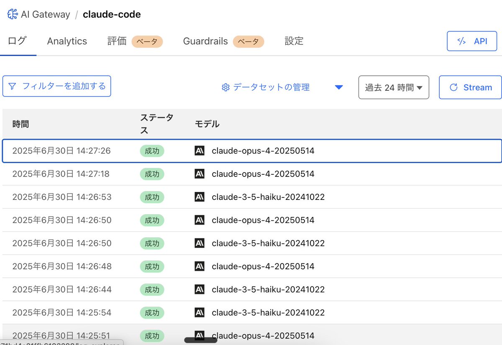Click the ベータ badge next to 評価

(147, 41)
